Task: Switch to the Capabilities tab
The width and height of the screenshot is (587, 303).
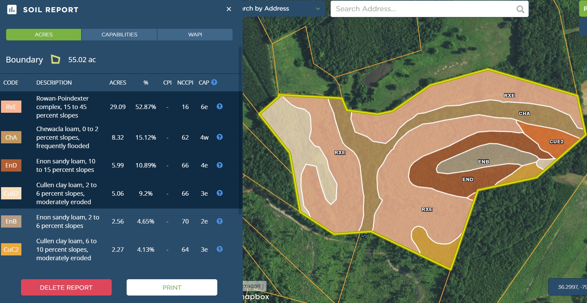Action: tap(119, 35)
